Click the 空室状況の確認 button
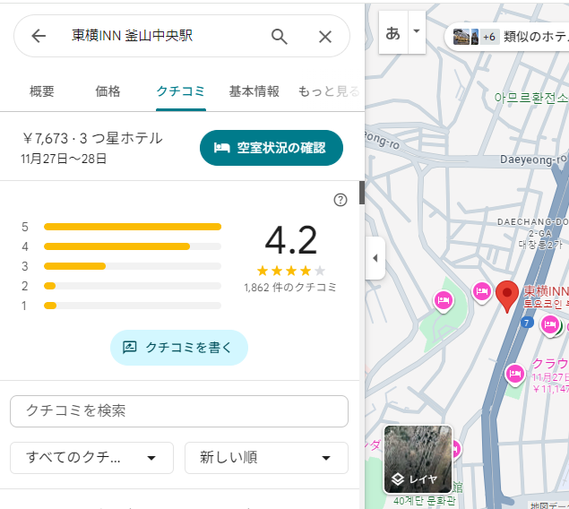This screenshot has height=509, width=569. click(271, 148)
